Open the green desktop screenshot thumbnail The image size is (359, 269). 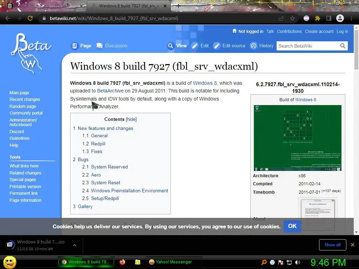click(x=297, y=138)
